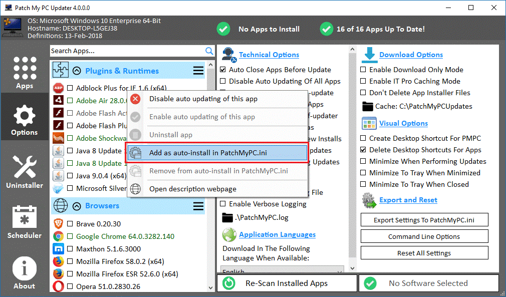The width and height of the screenshot is (506, 297).
Task: Collapse the Plugins & Runtimes category
Action: tap(77, 71)
